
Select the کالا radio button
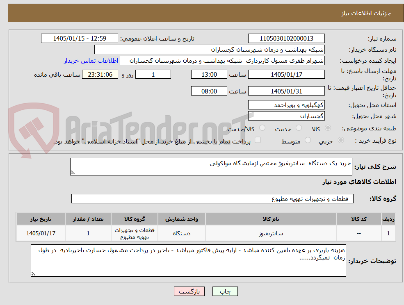(328, 128)
